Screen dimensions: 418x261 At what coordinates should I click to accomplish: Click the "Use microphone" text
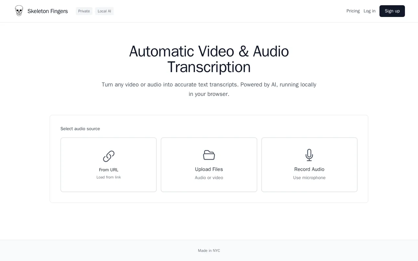click(x=309, y=178)
